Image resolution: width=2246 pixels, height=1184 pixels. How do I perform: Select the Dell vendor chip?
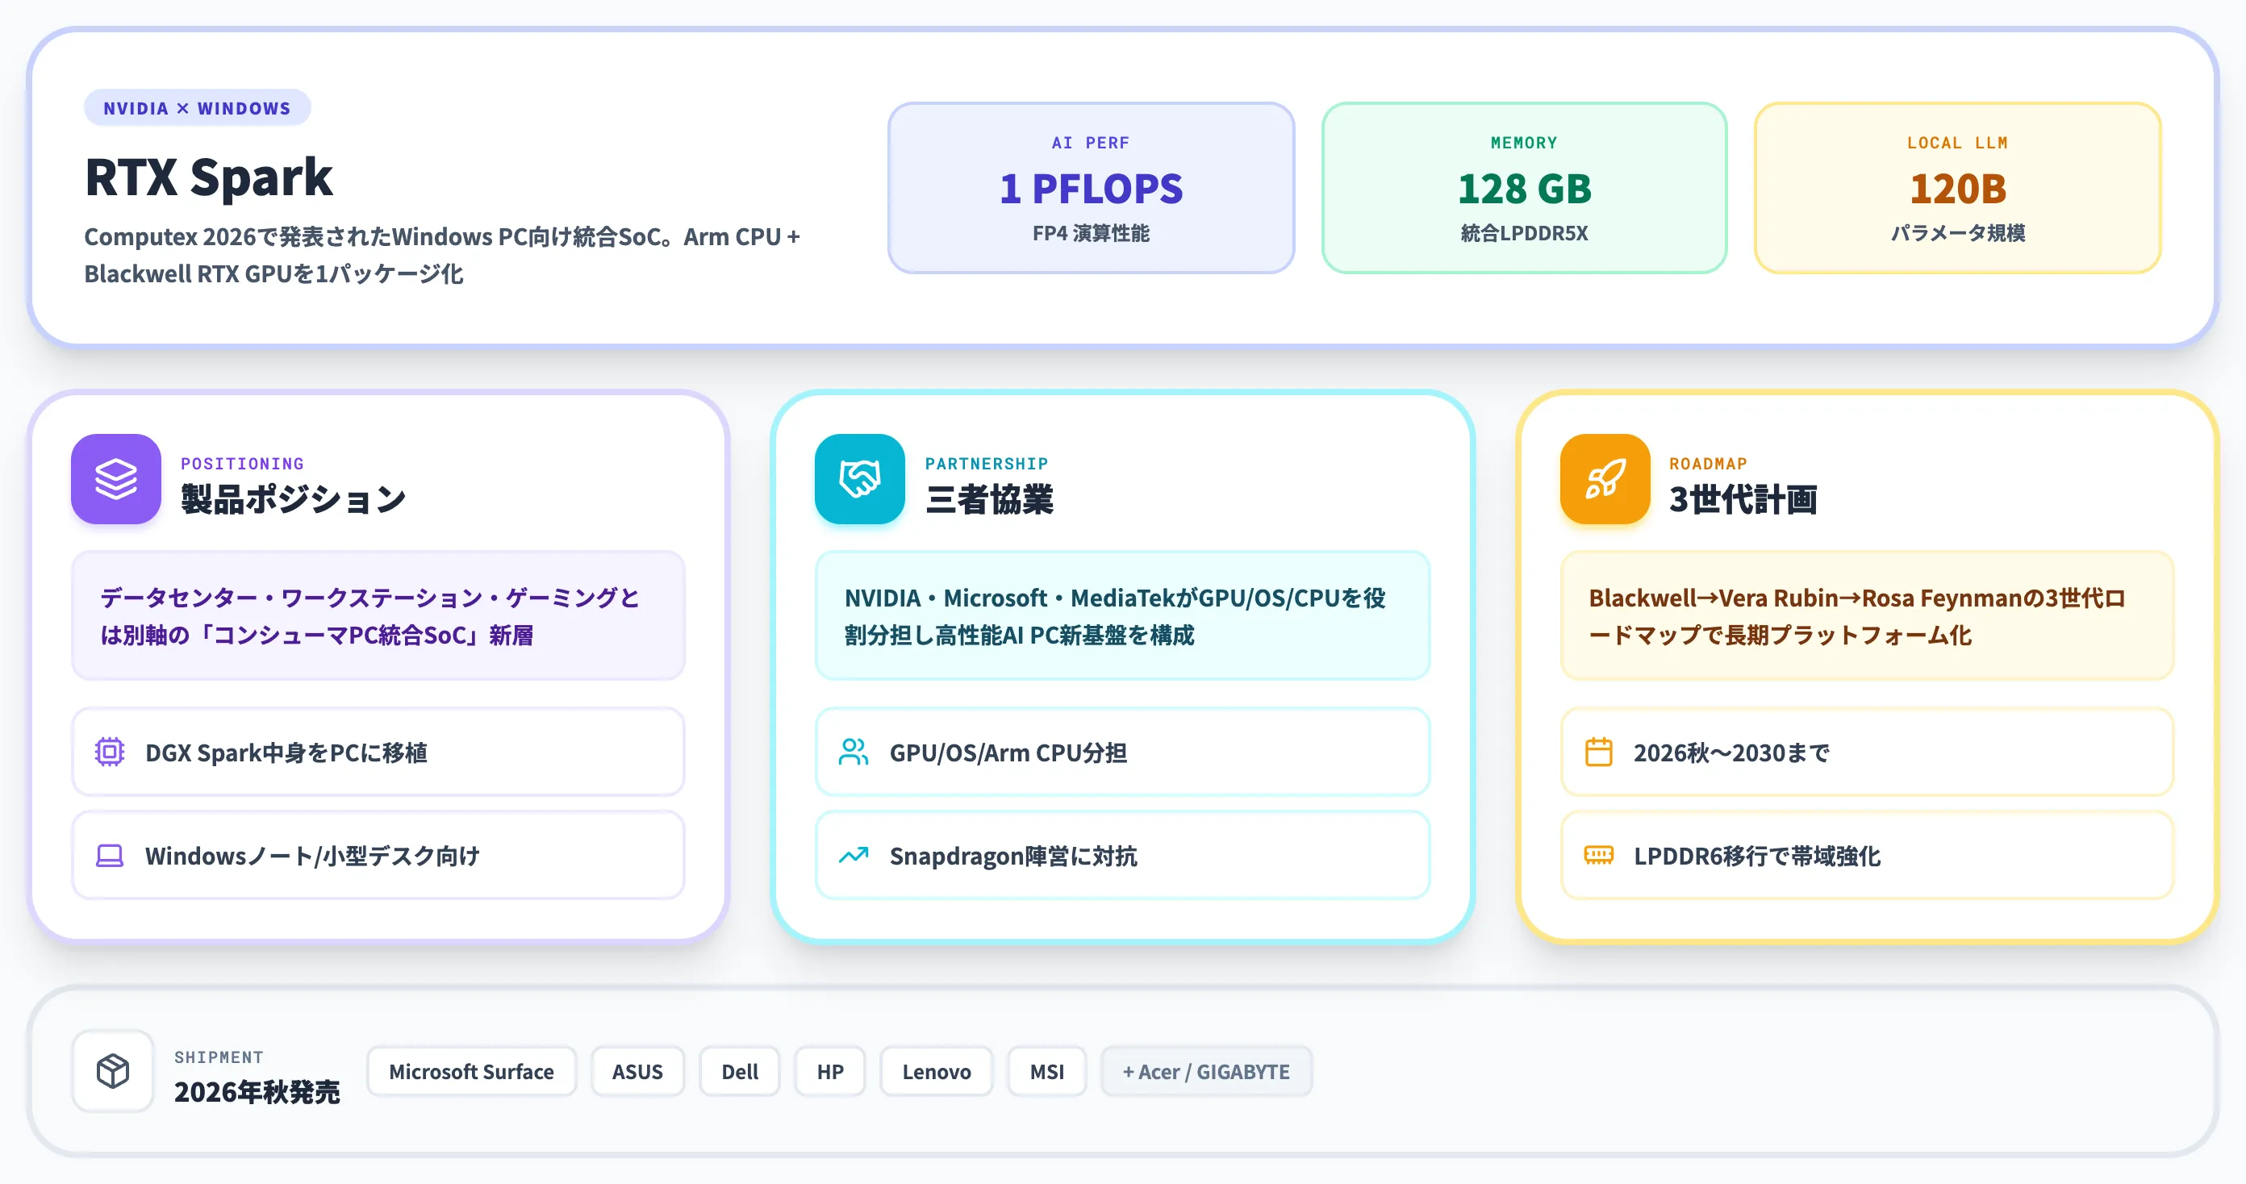coord(739,1072)
